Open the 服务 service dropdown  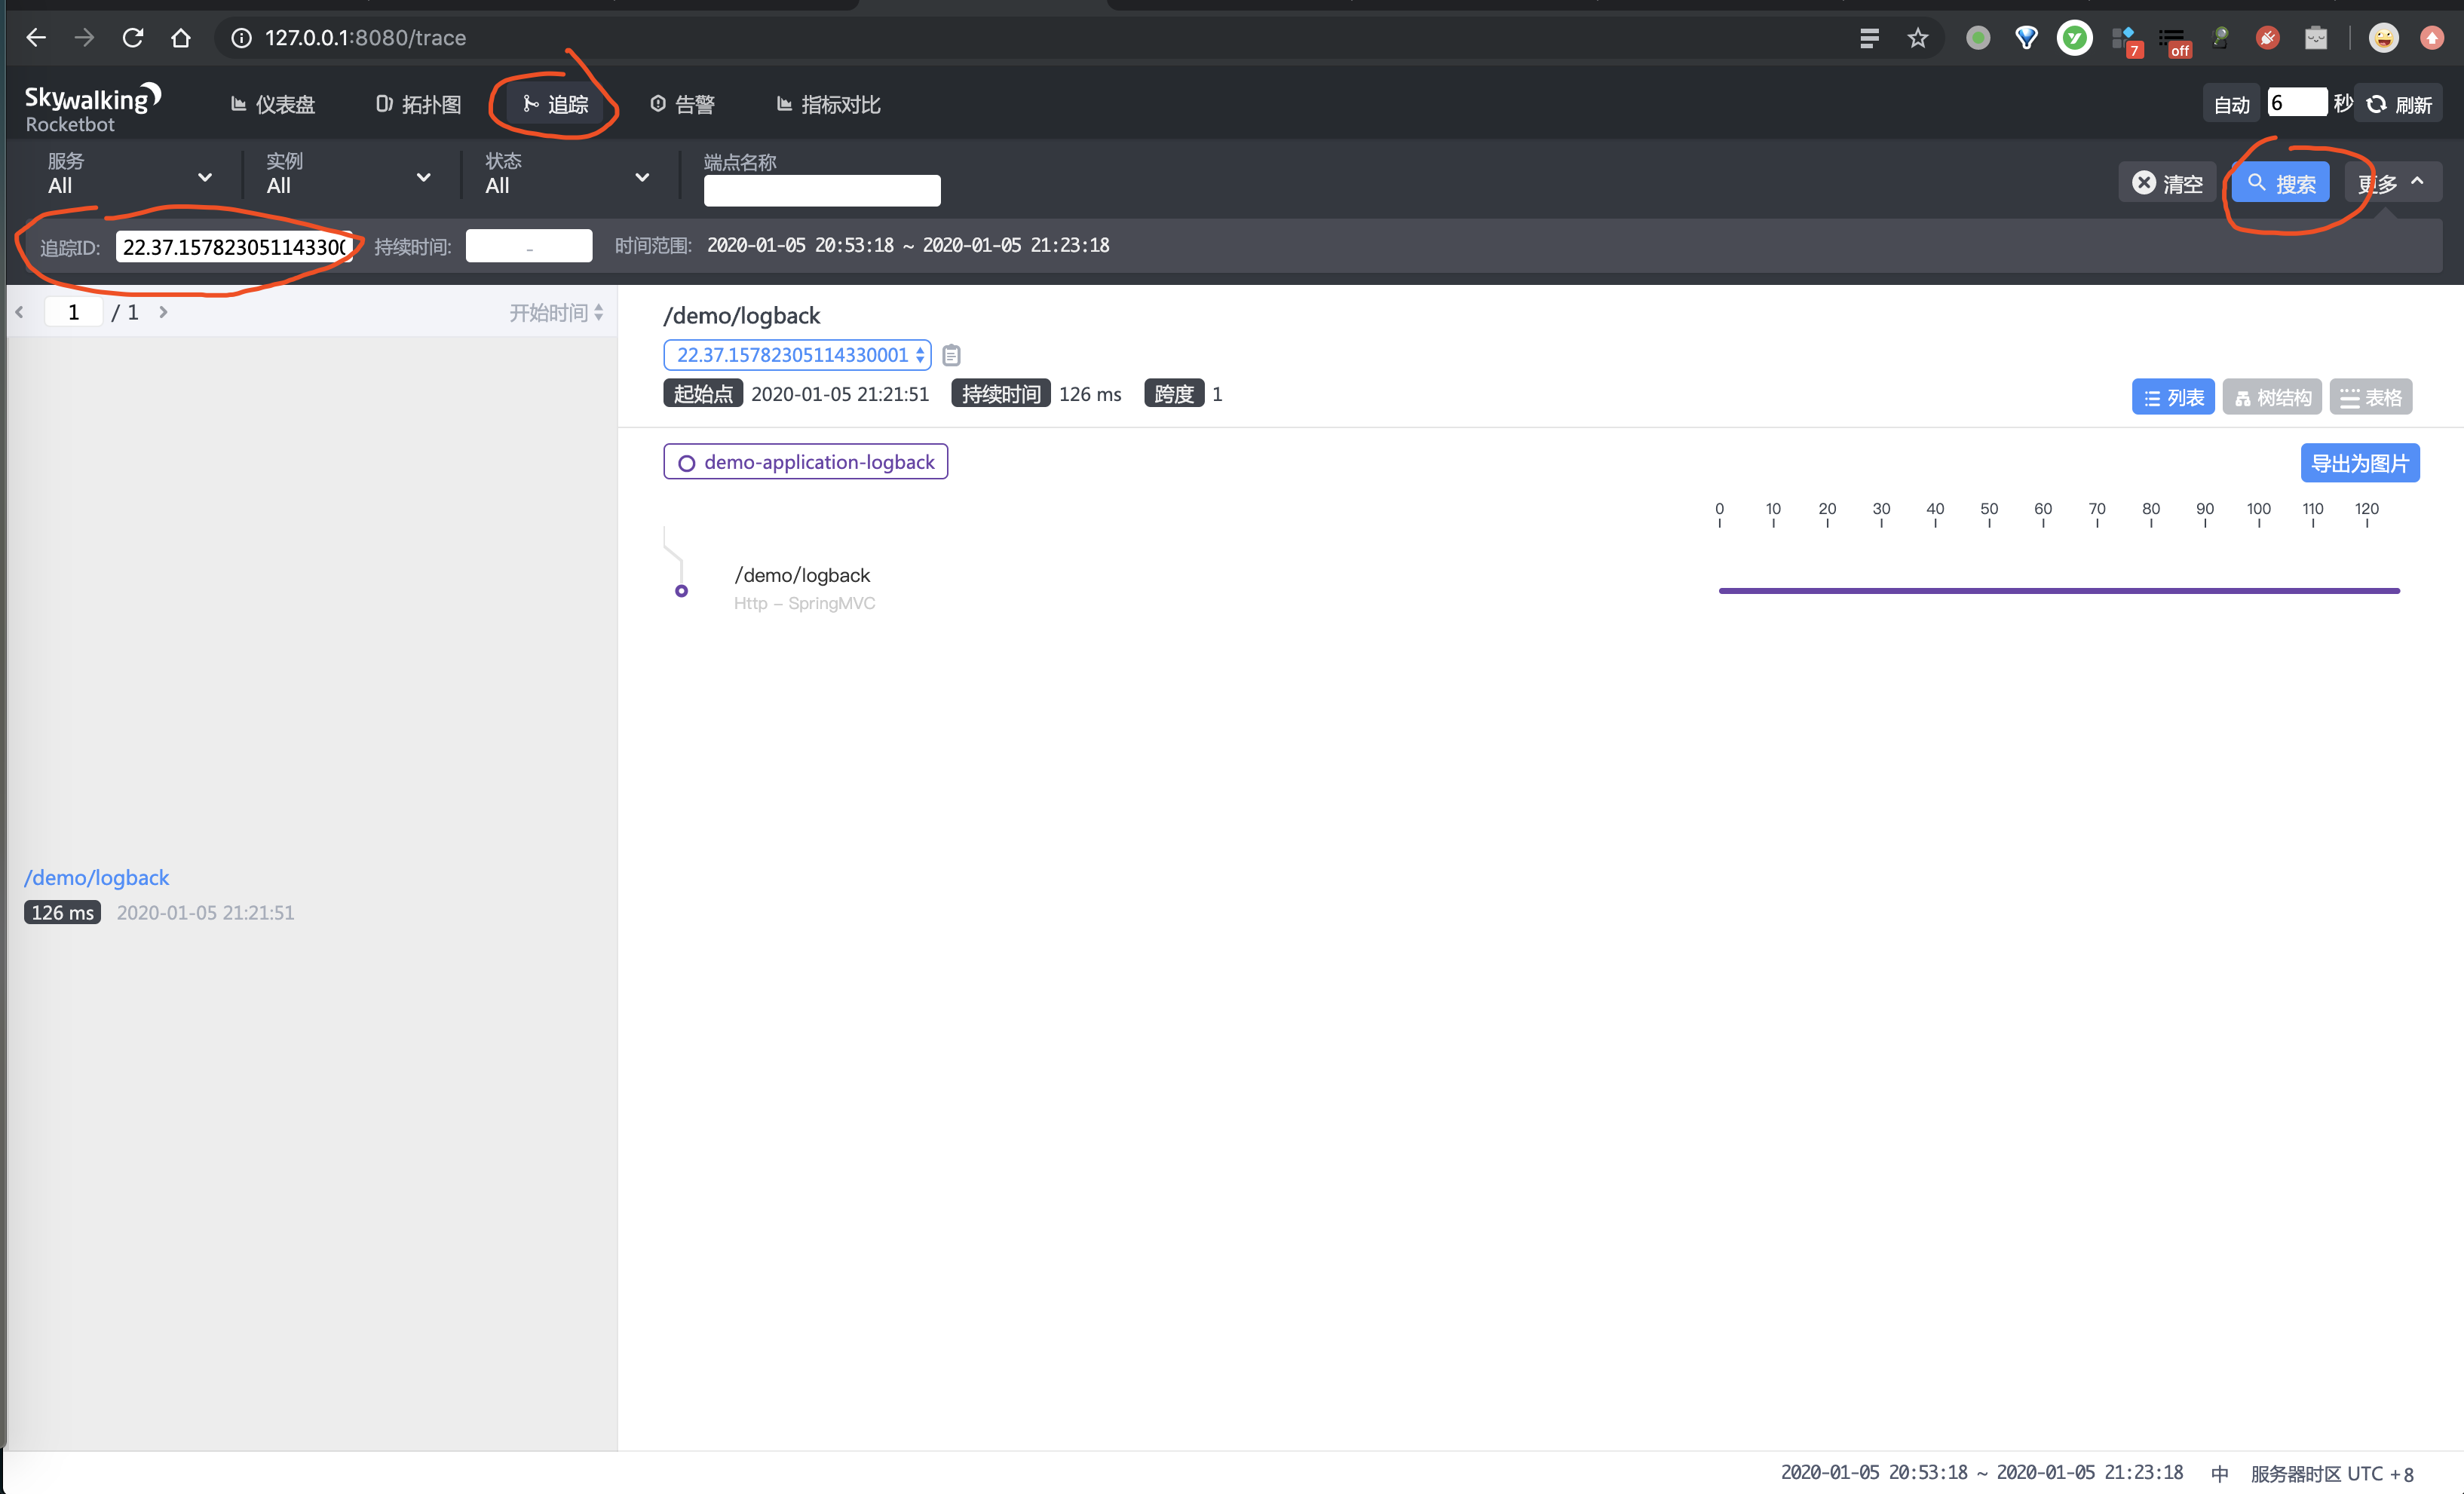pos(130,175)
